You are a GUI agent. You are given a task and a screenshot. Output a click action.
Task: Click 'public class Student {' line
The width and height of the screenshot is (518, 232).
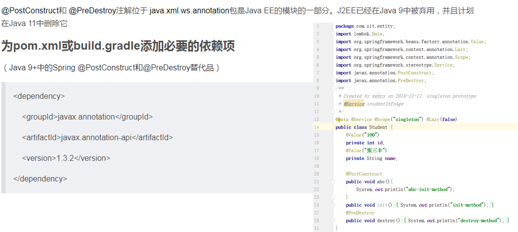point(364,127)
